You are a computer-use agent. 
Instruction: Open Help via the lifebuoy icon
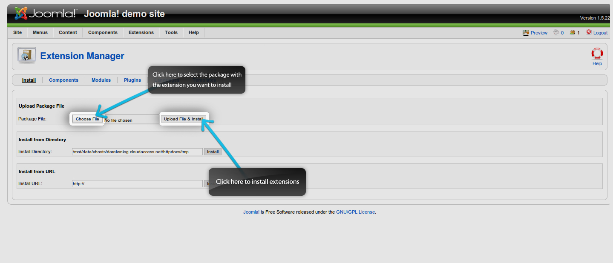(597, 54)
